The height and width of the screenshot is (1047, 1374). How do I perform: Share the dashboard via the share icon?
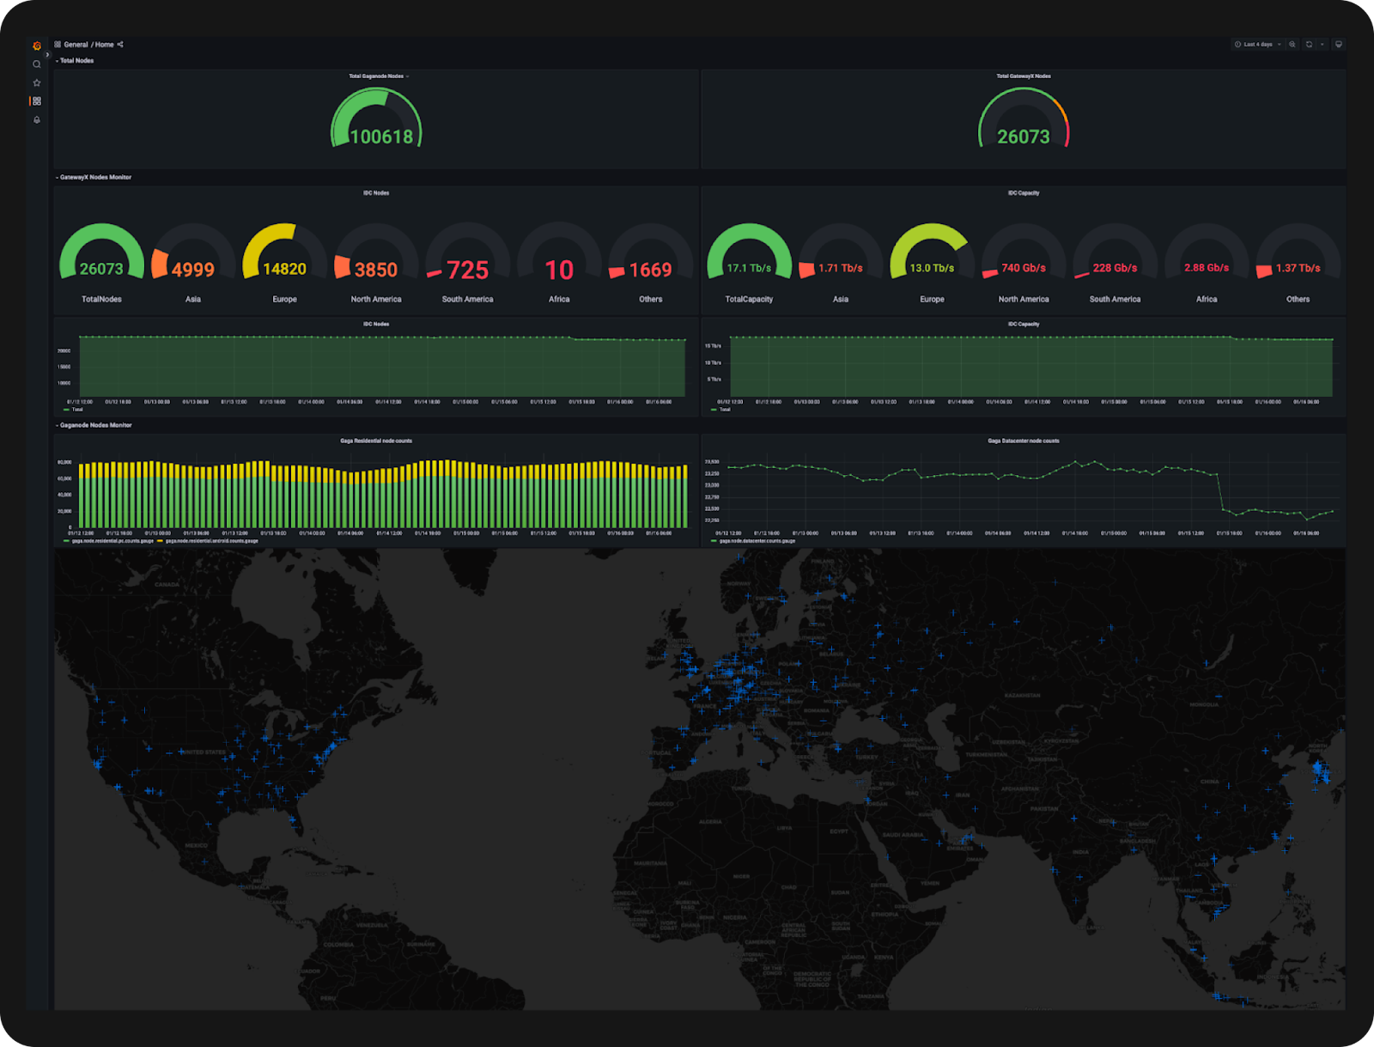(x=120, y=45)
